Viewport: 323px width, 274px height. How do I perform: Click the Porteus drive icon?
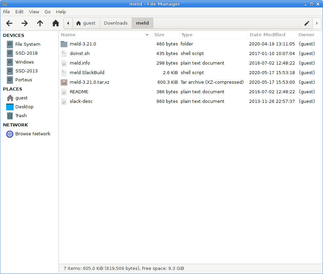pyautogui.click(x=10, y=80)
